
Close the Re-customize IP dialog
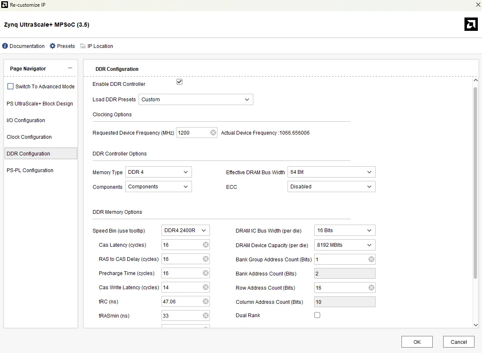478,5
